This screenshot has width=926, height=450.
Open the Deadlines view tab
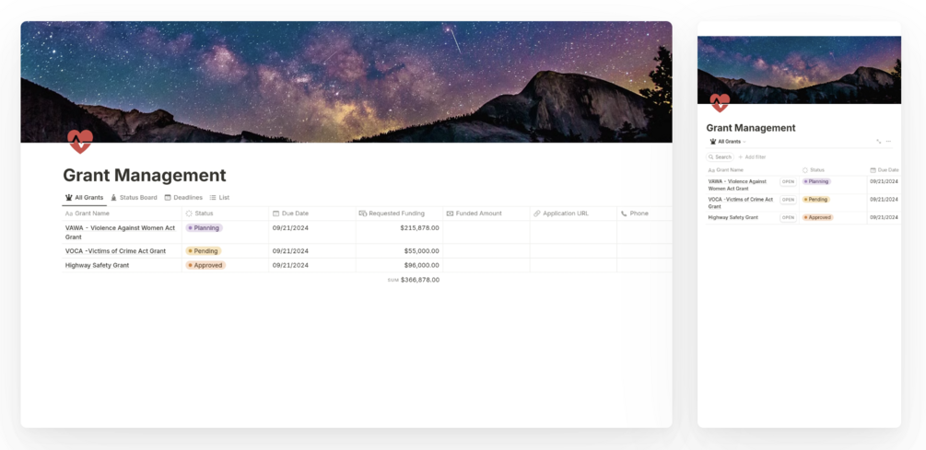click(x=183, y=198)
